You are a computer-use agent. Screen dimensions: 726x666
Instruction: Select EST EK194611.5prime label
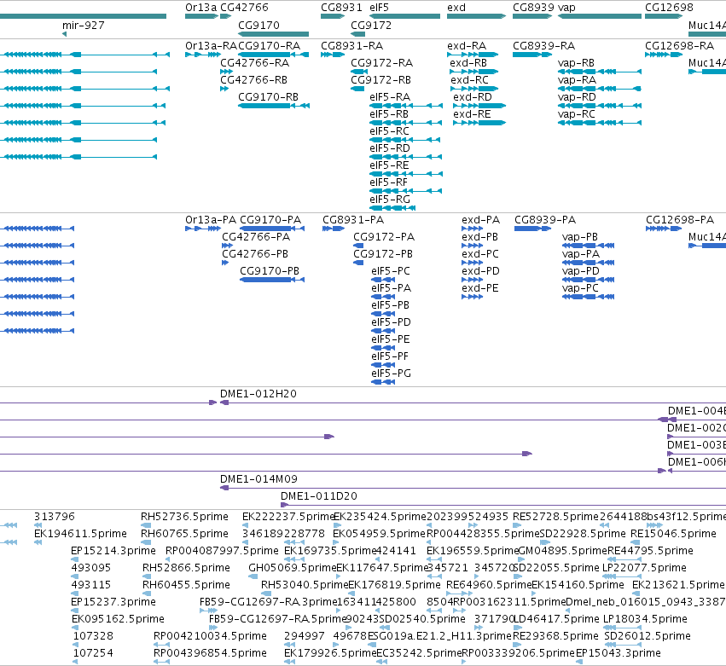coord(80,534)
